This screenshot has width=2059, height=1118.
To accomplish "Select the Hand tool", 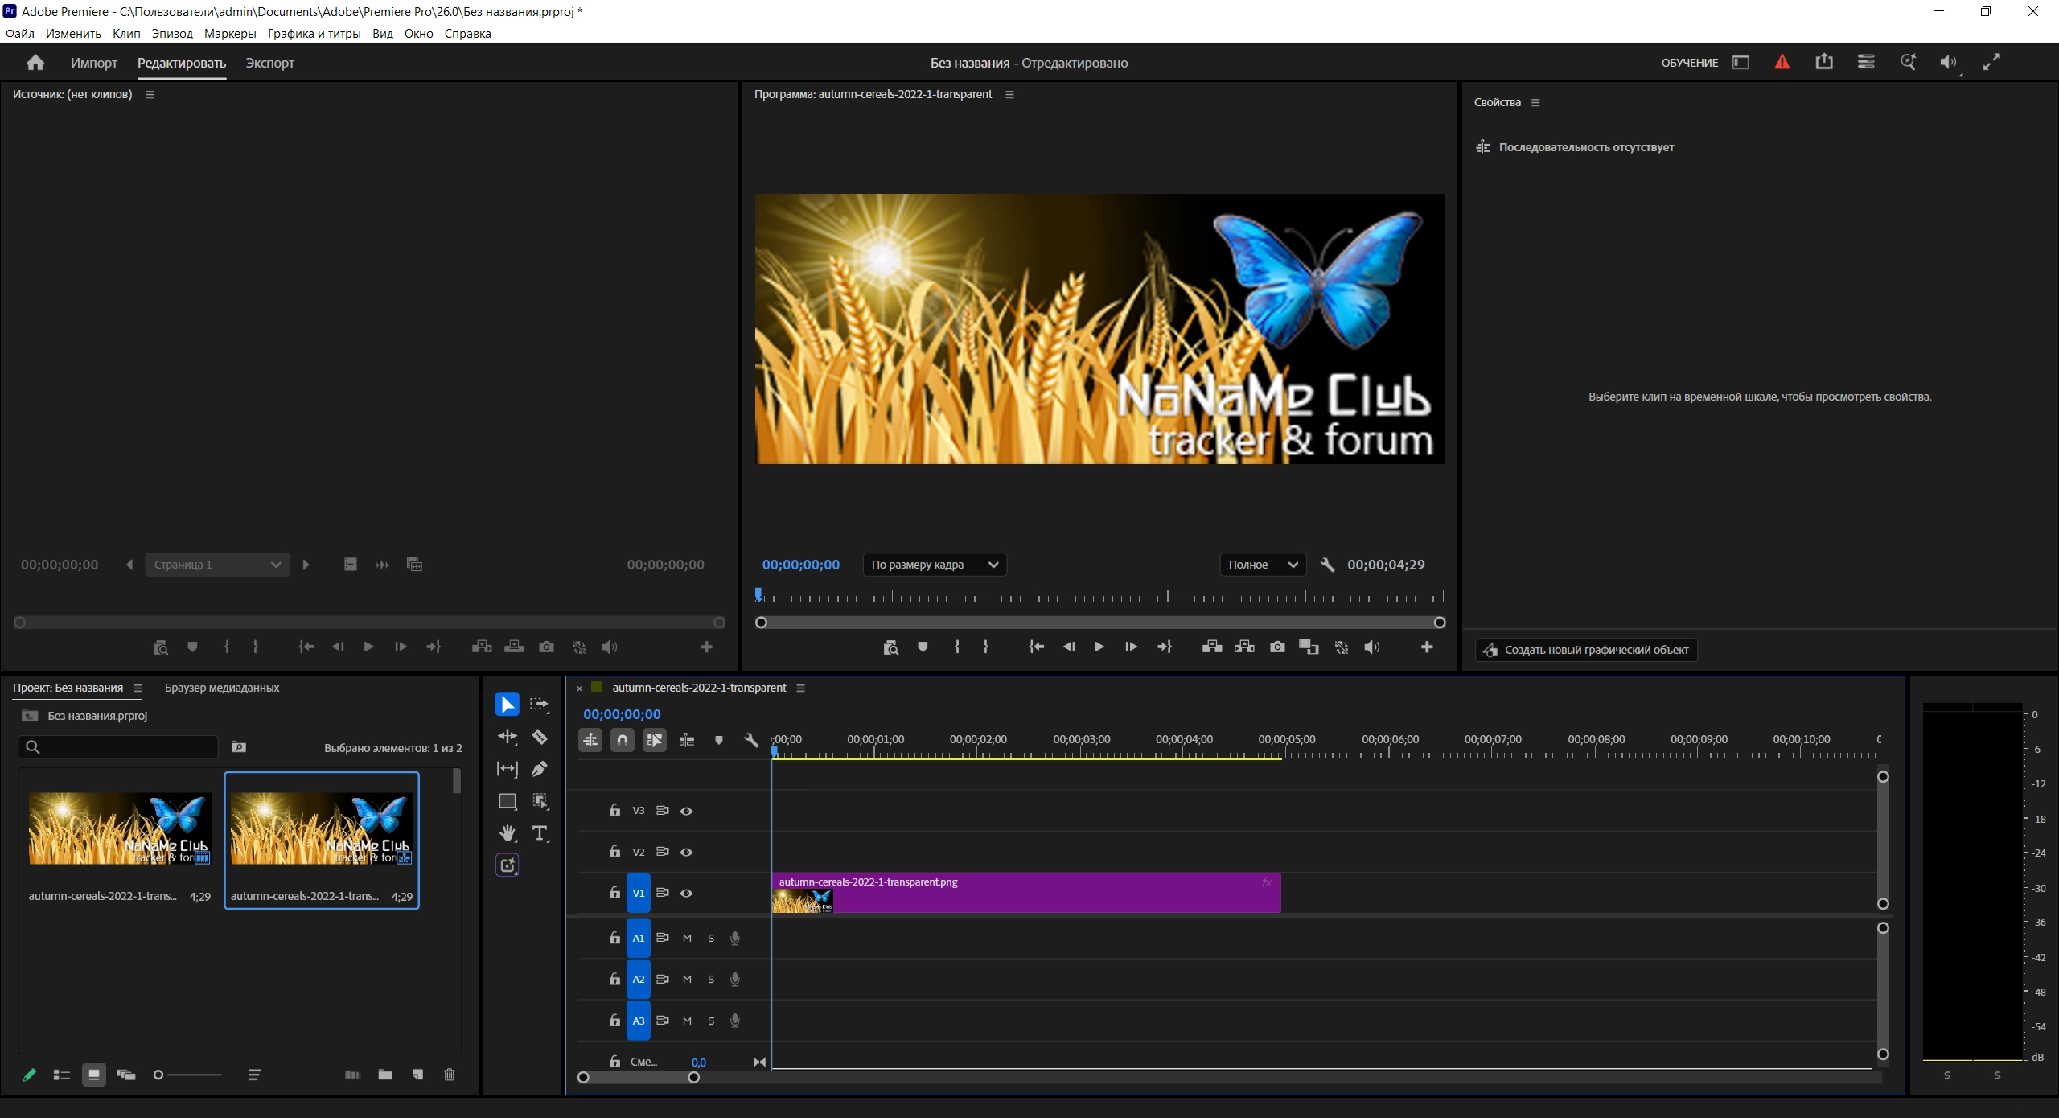I will click(x=508, y=833).
